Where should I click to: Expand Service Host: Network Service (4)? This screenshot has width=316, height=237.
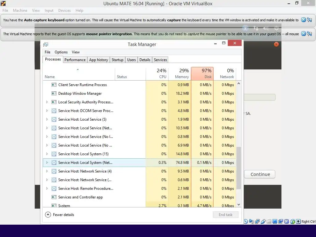tap(47, 171)
